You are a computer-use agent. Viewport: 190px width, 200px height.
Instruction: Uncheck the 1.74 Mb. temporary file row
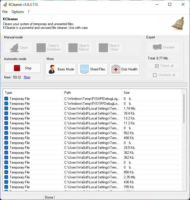click(6, 109)
